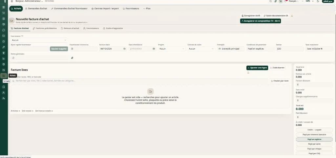Open the circle target icon in left sidebar

4,41
